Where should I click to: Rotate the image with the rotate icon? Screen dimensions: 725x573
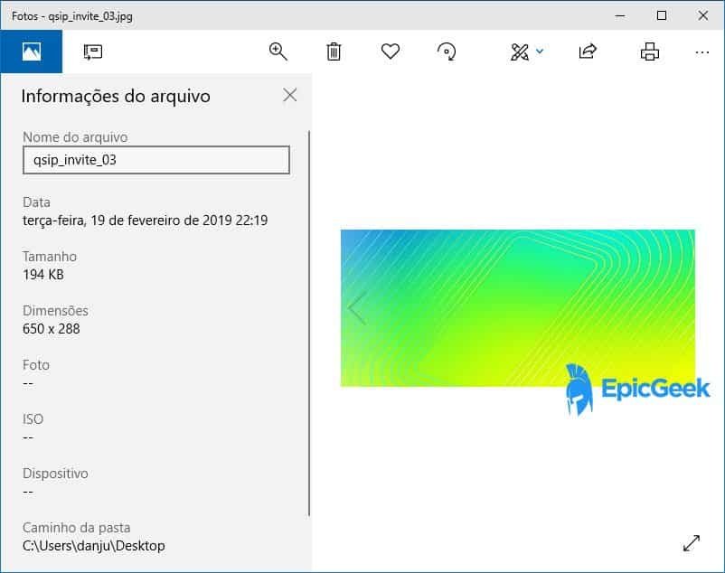point(447,52)
